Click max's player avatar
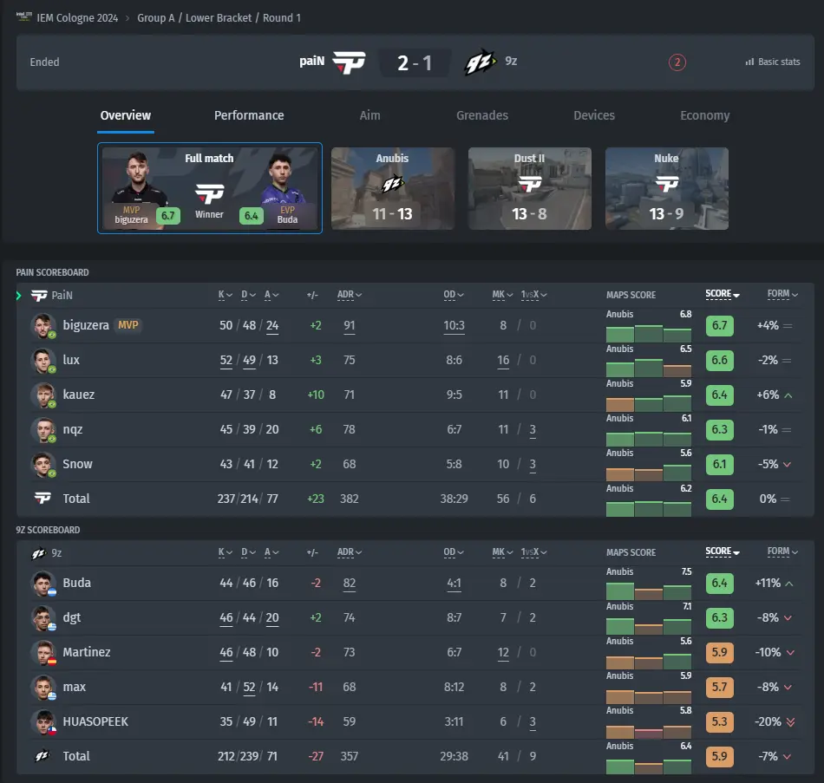The height and width of the screenshot is (783, 824). [x=43, y=688]
